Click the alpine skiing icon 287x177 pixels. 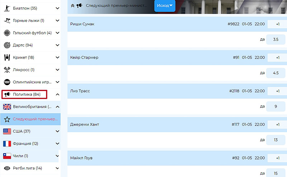pos(7,21)
